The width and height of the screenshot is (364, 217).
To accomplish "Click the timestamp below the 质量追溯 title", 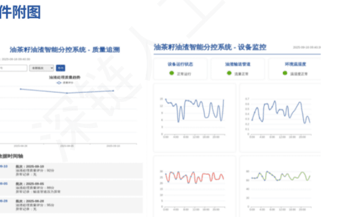I will coord(16,59).
